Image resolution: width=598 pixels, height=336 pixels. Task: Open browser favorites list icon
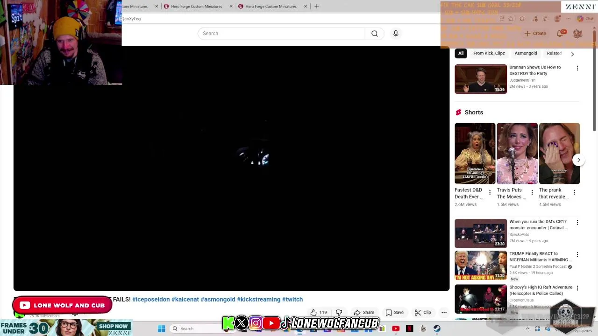pos(546,19)
